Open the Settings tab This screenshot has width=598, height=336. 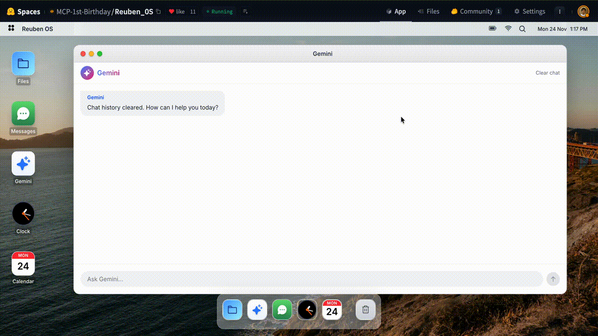[x=529, y=11]
